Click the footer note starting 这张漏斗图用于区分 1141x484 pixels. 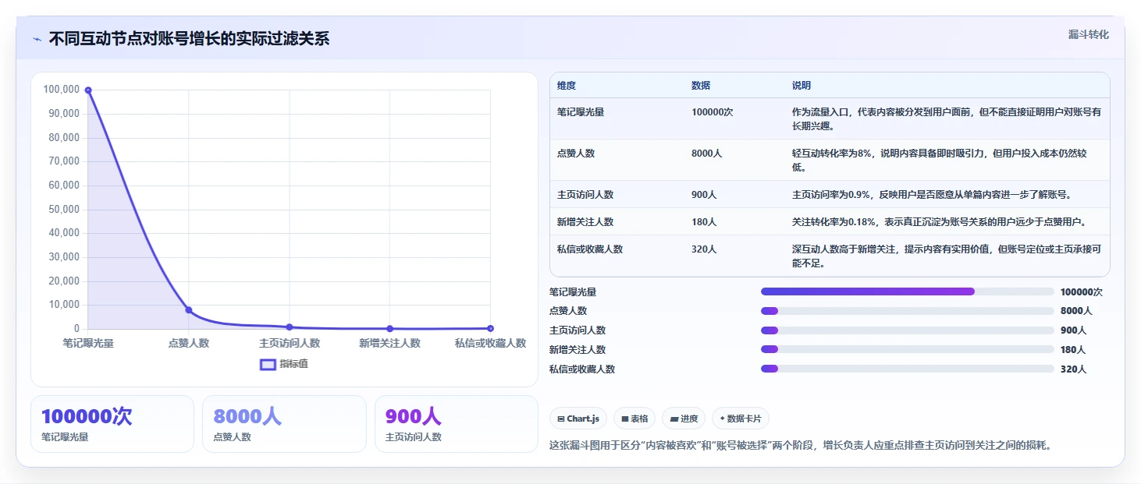pyautogui.click(x=801, y=446)
